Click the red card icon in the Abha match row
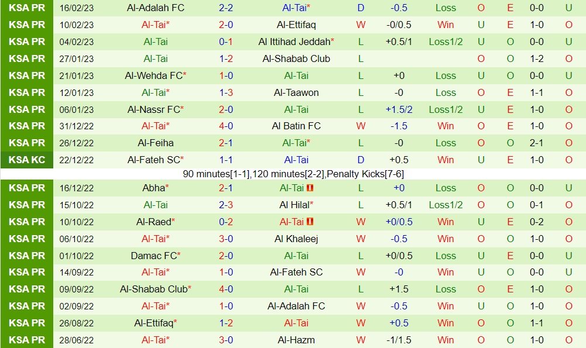Image resolution: width=586 pixels, height=348 pixels. coord(310,188)
